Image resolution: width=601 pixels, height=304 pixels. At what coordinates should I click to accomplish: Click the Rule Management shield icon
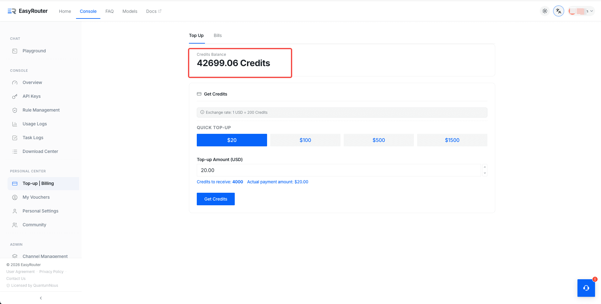click(15, 110)
